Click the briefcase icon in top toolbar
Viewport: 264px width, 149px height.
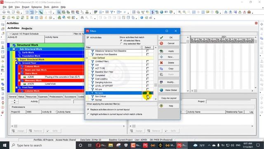point(249,12)
